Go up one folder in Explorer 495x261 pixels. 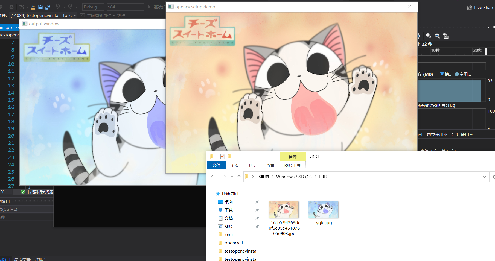[x=239, y=177]
